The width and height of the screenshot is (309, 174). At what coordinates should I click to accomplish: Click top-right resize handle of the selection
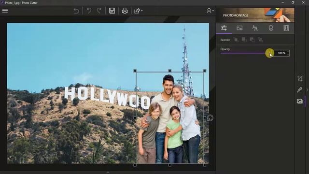pyautogui.click(x=205, y=71)
